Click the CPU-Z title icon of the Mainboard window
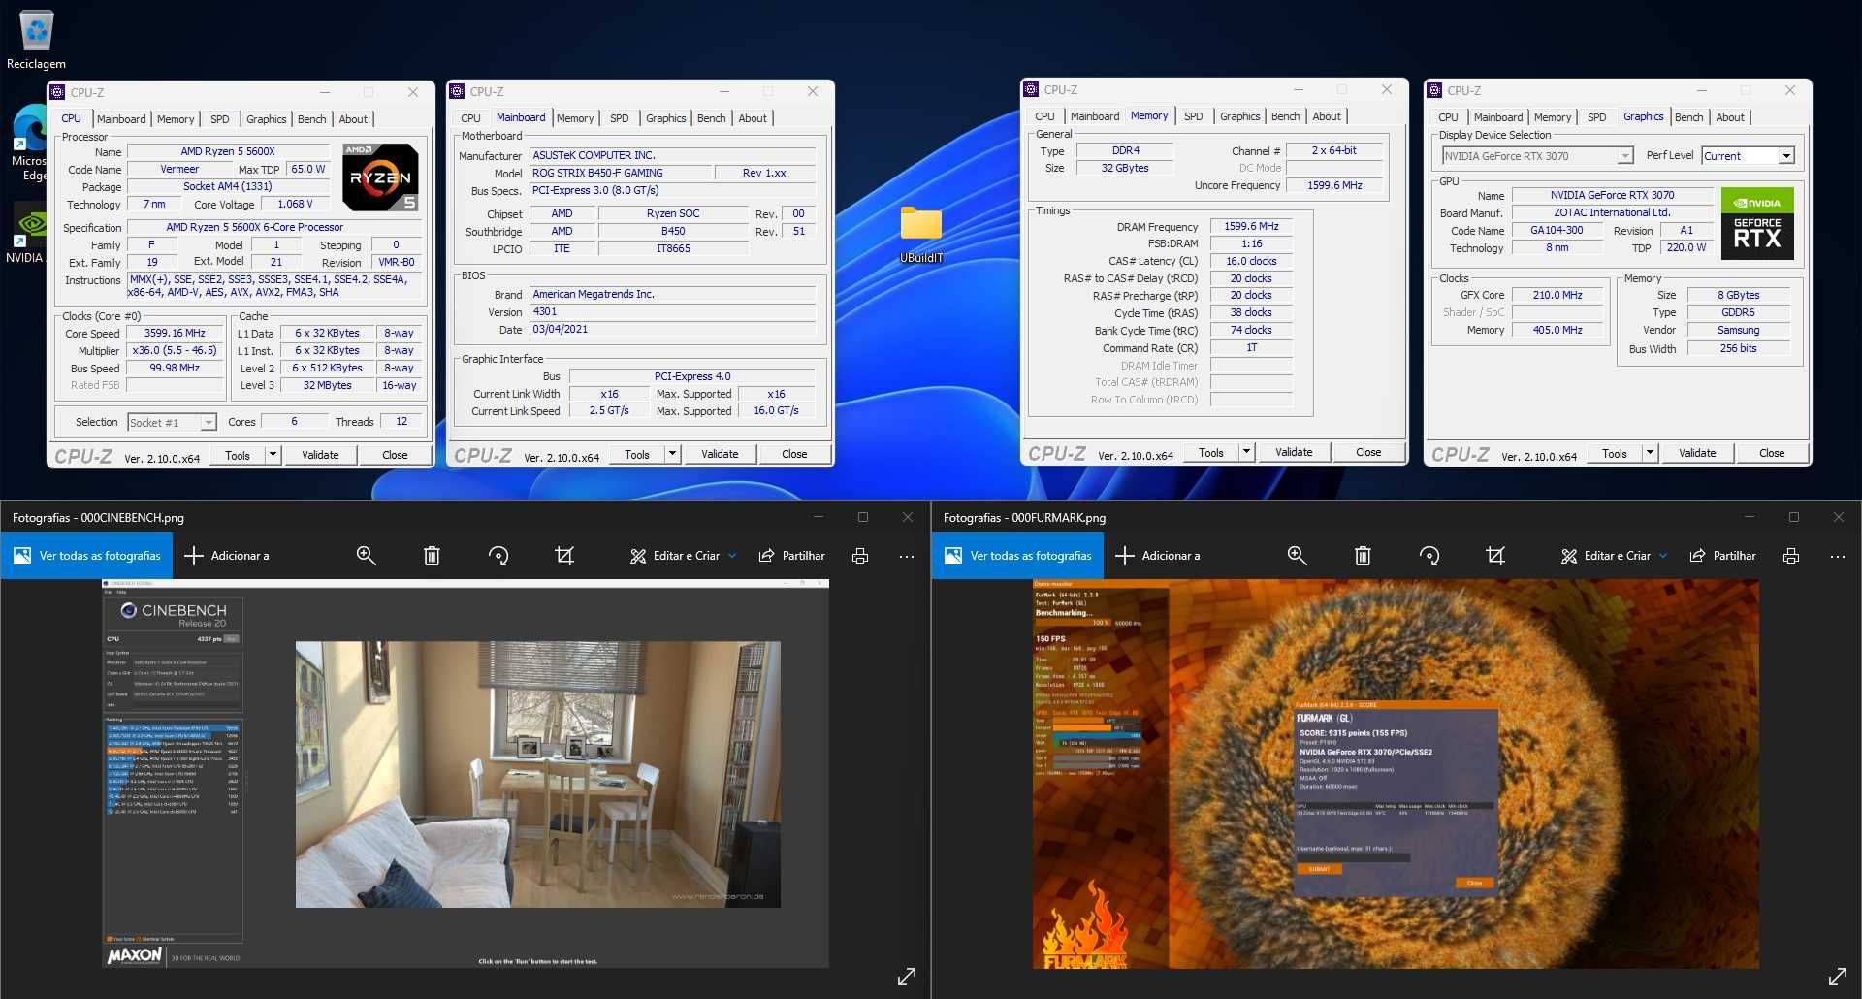 point(458,91)
